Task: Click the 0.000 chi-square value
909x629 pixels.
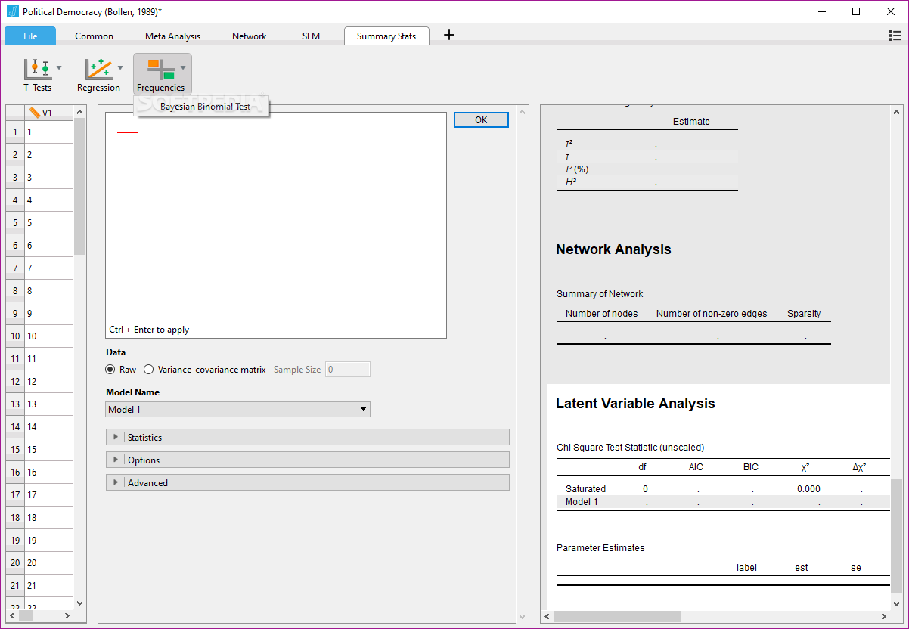Action: pos(808,489)
